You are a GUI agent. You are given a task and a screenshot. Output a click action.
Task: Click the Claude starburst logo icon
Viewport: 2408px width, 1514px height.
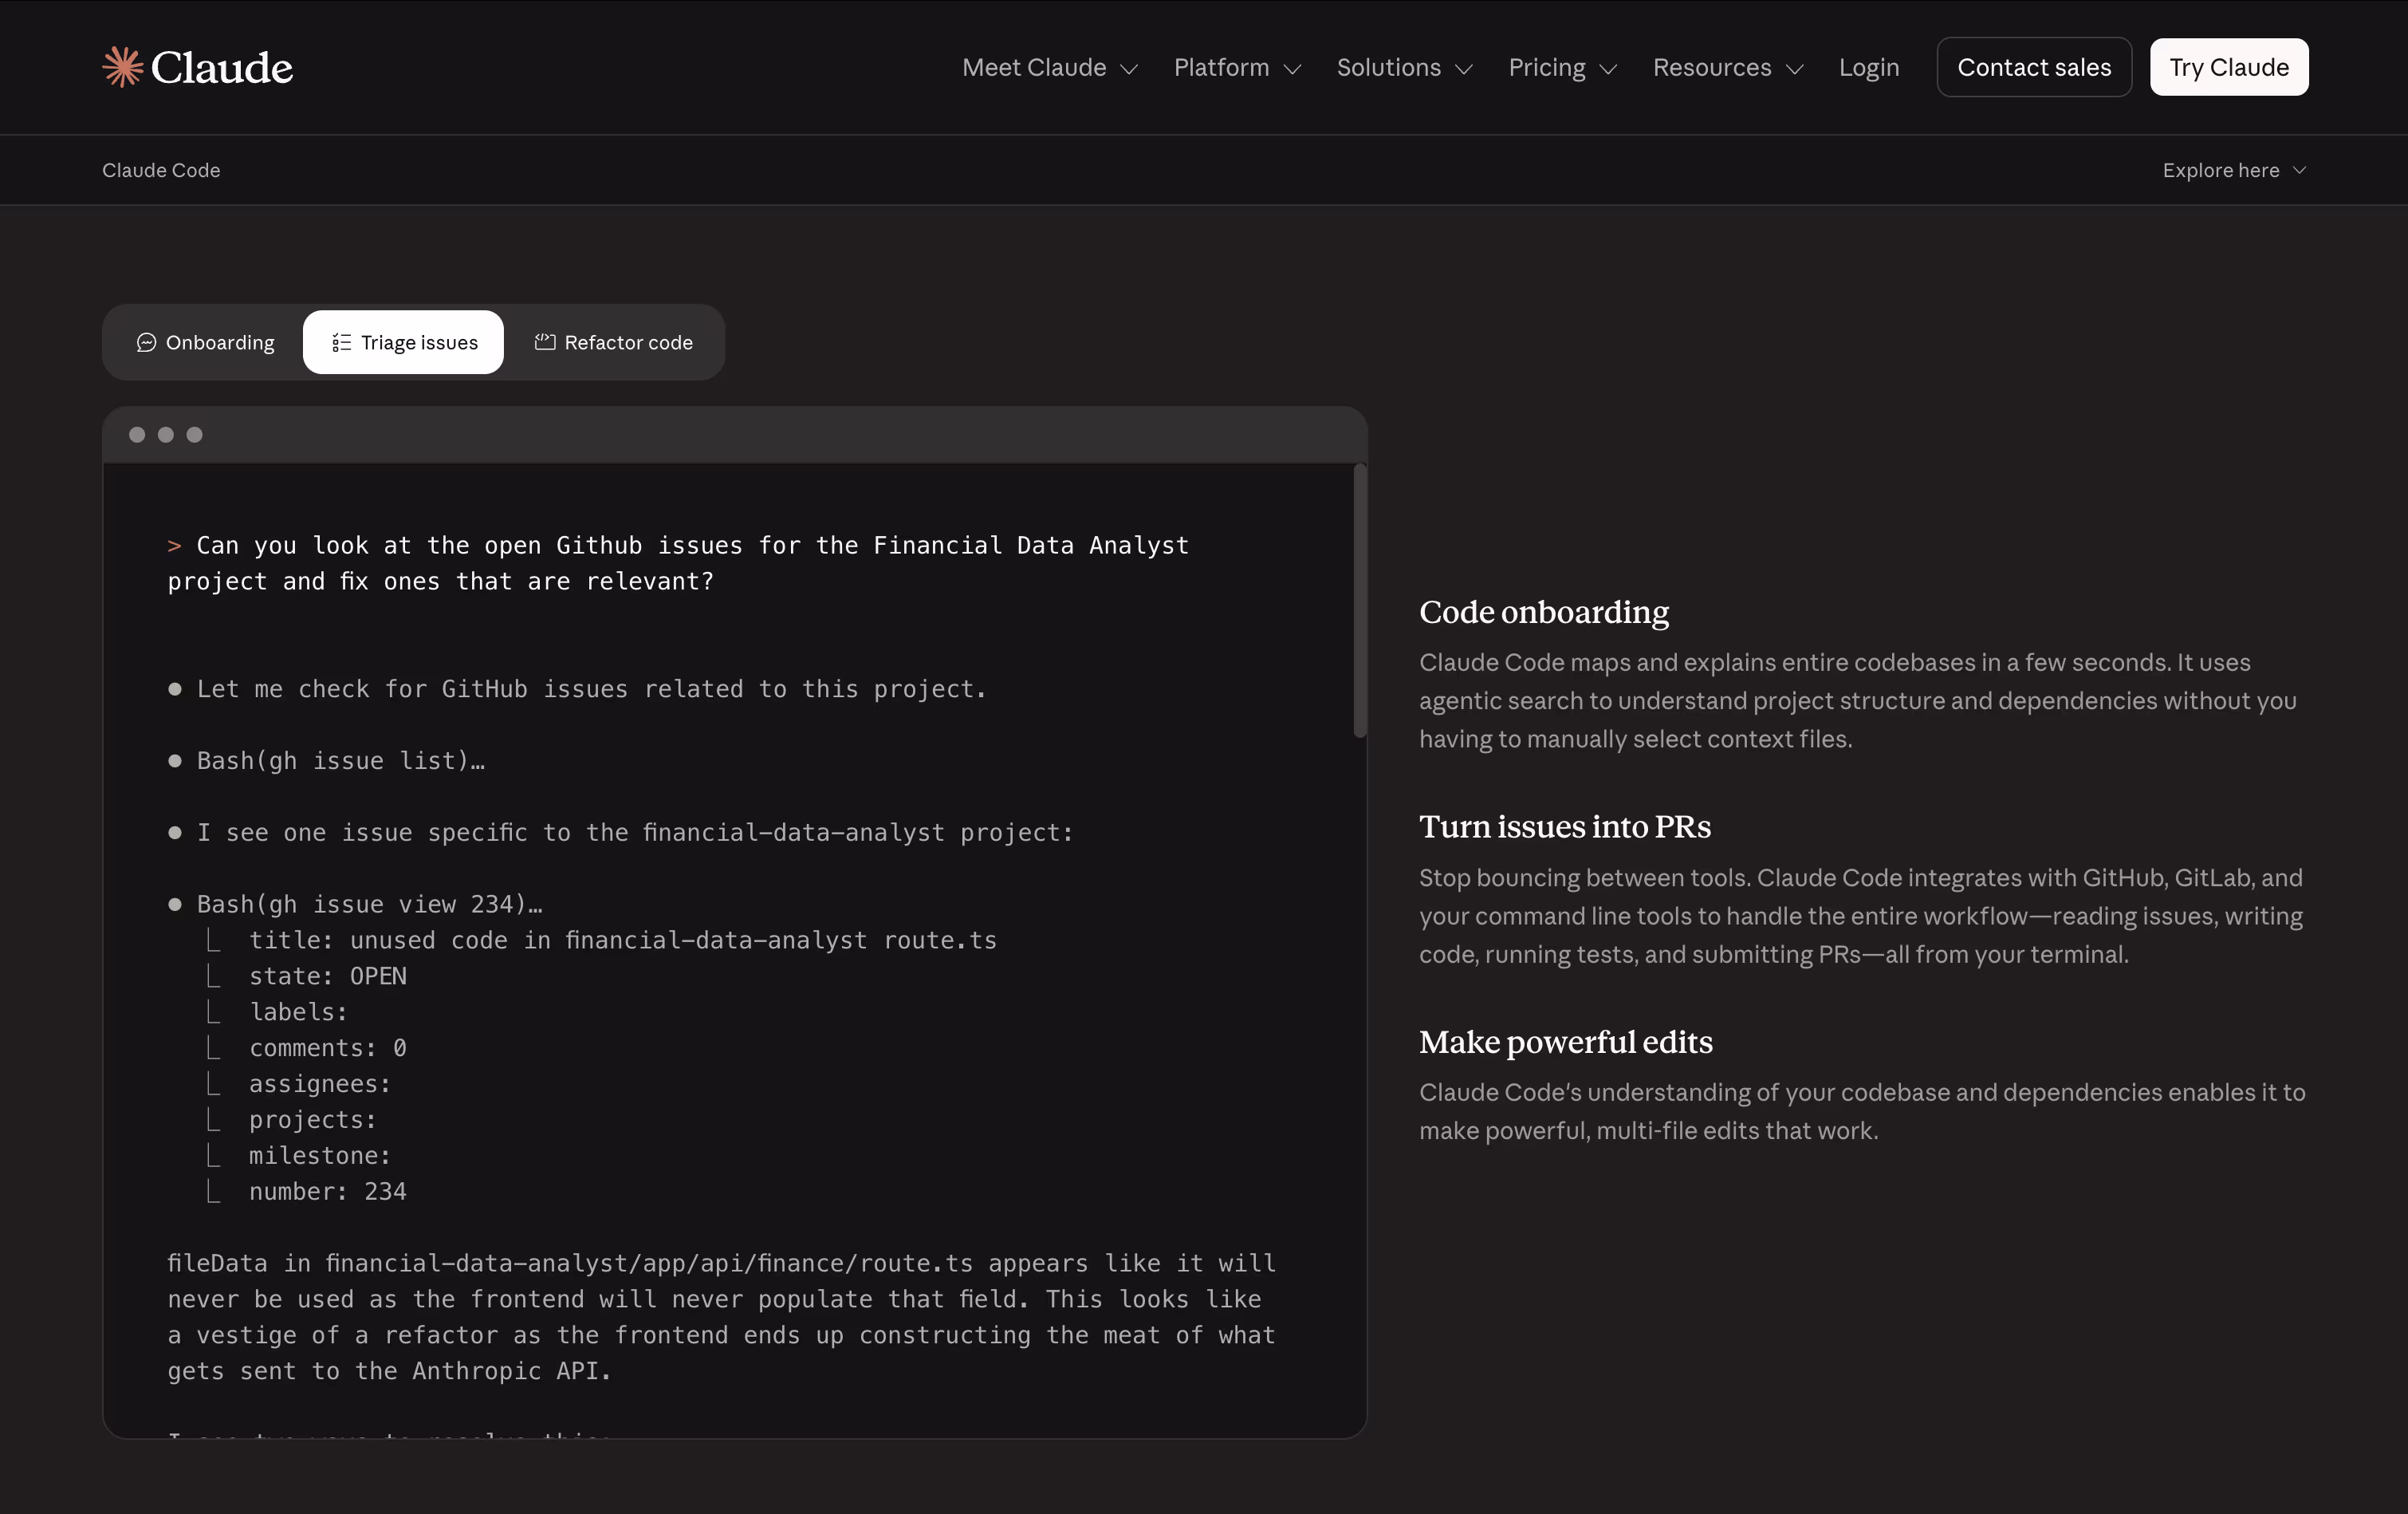point(123,67)
